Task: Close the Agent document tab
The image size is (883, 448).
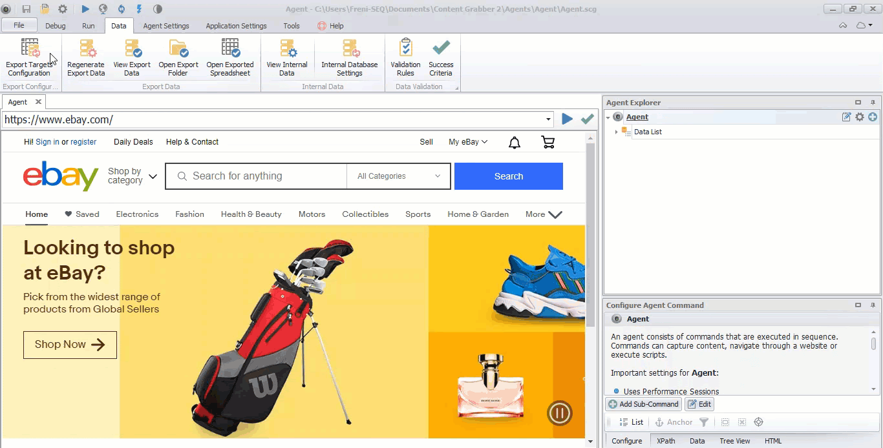Action: 38,102
